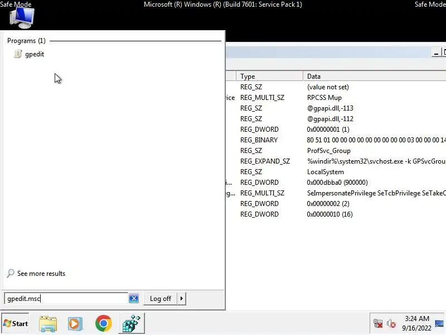Viewport: 446px width, 335px height.
Task: Minimize the Registry Editor window
Action: pyautogui.click(x=436, y=52)
